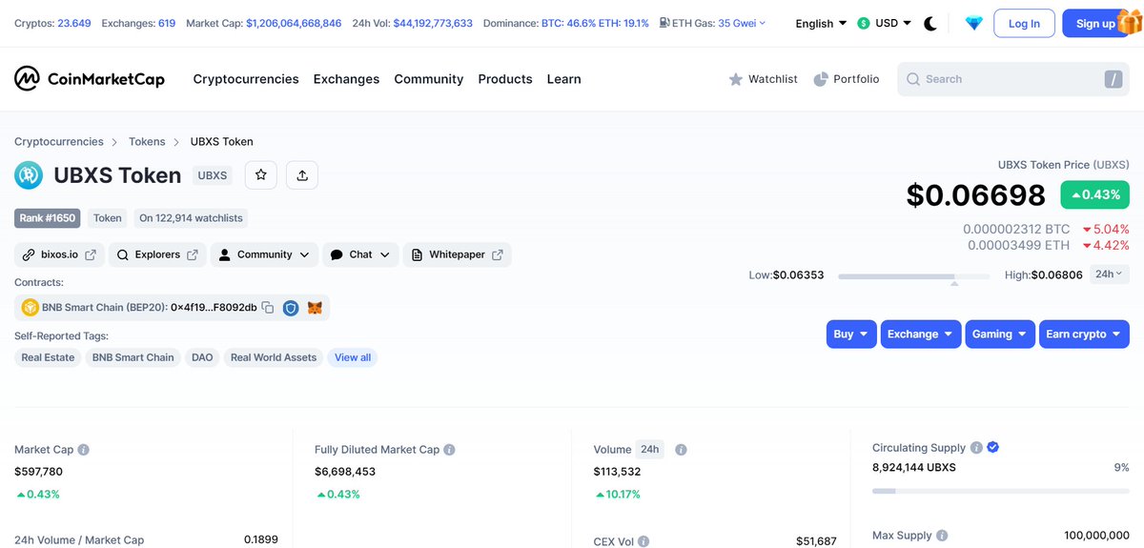
Task: Click the $0.06698 price value
Action: 976,195
